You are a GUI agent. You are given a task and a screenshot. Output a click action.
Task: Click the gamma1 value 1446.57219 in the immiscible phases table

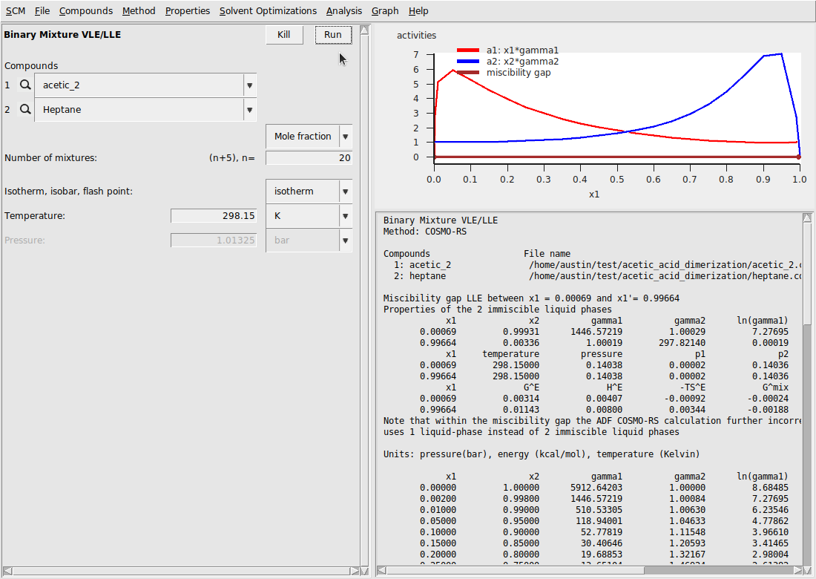[x=596, y=332]
